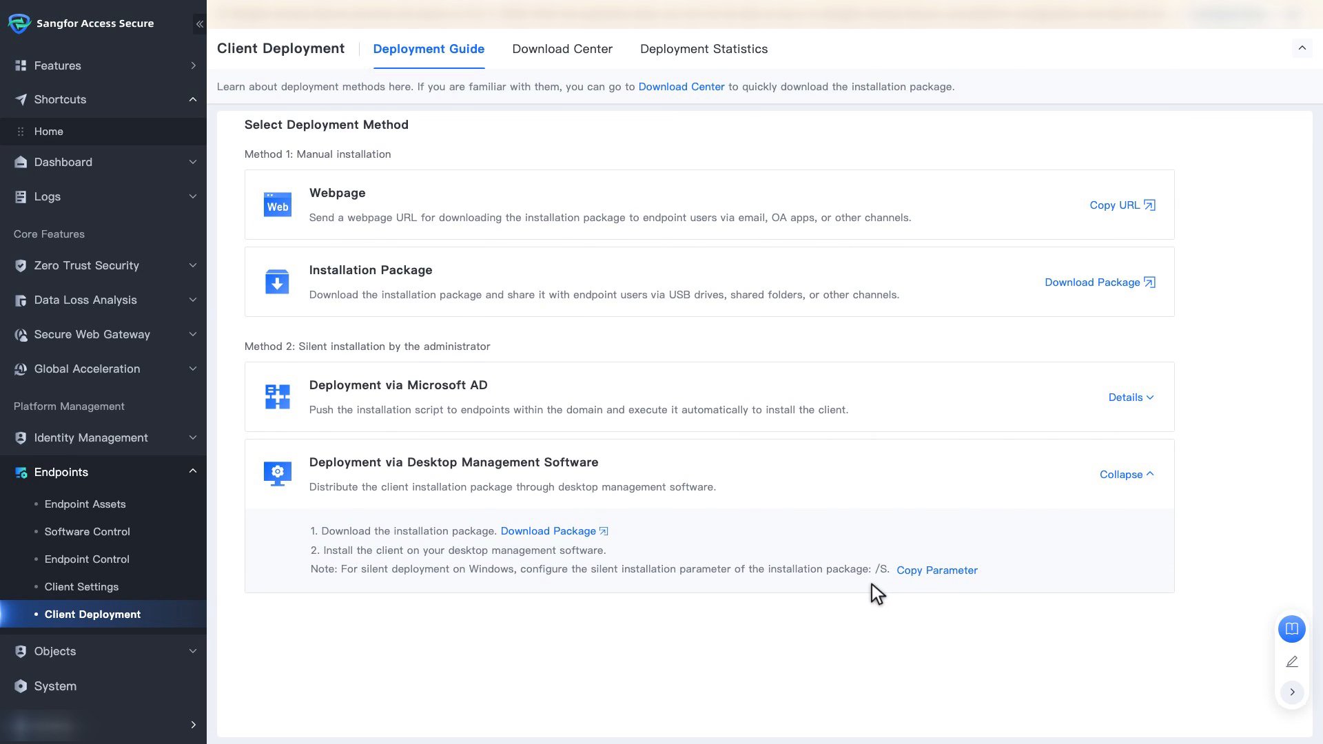This screenshot has height=744, width=1323.
Task: Click Copy Parameter link
Action: [x=937, y=570]
